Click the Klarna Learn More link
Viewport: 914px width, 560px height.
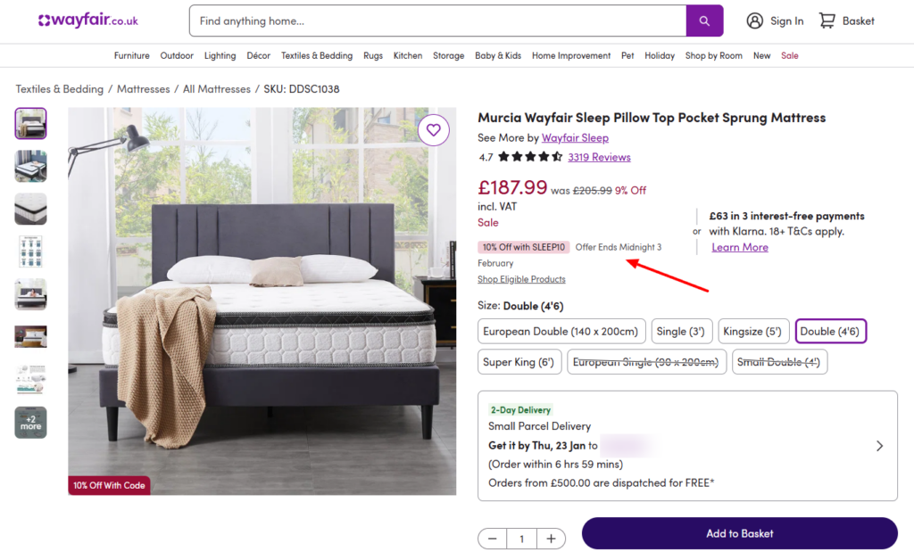(740, 247)
